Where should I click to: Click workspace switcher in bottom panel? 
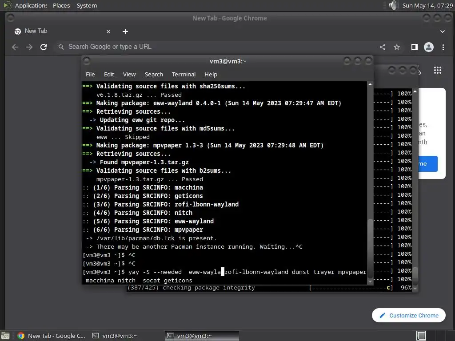click(421, 336)
